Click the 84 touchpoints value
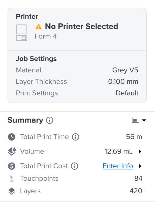 point(138,178)
